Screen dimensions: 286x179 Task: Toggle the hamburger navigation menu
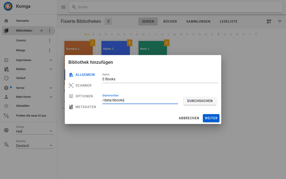(63, 7)
